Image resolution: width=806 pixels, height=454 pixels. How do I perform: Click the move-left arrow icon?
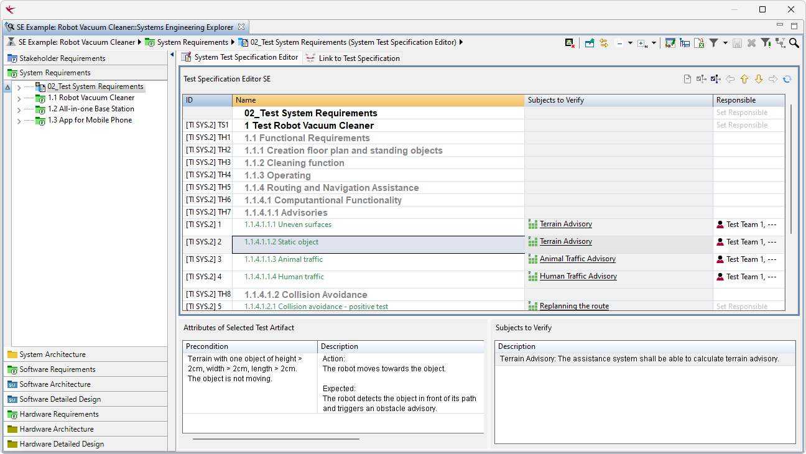coord(730,79)
